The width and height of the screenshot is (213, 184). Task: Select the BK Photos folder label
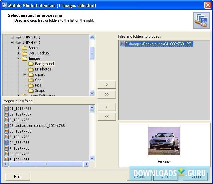click(x=43, y=69)
